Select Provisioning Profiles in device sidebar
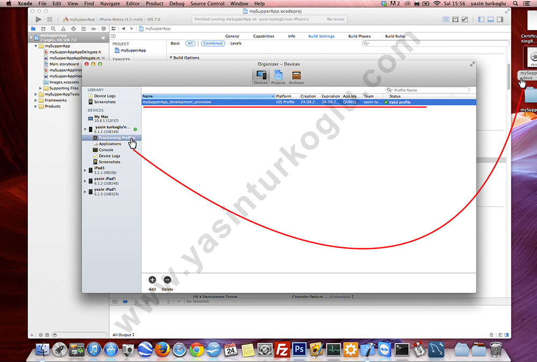This screenshot has width=537, height=362. coord(112,138)
